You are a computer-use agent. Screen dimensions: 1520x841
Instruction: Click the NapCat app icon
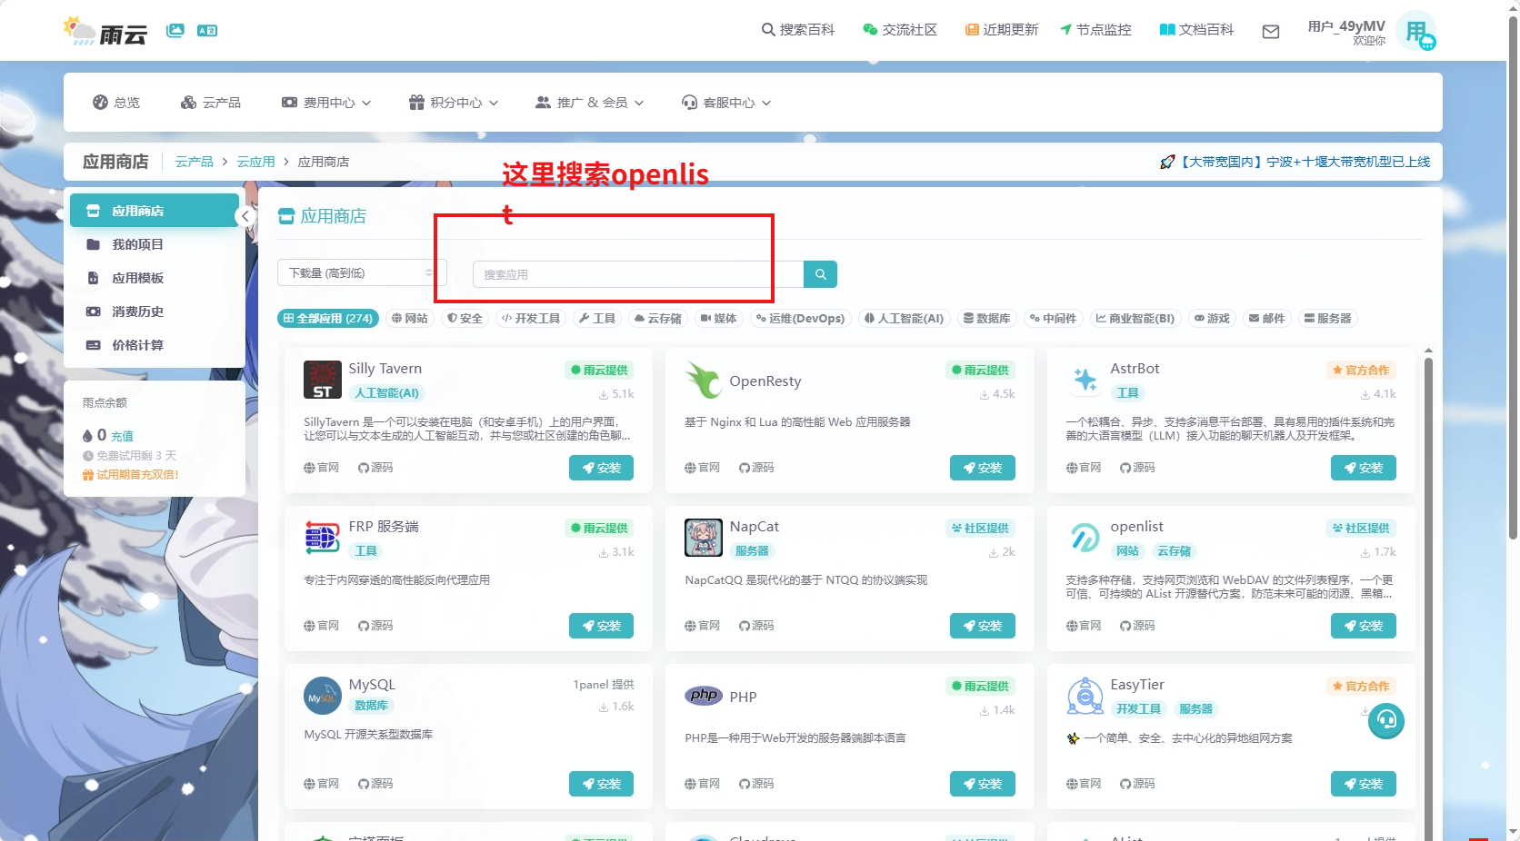704,538
